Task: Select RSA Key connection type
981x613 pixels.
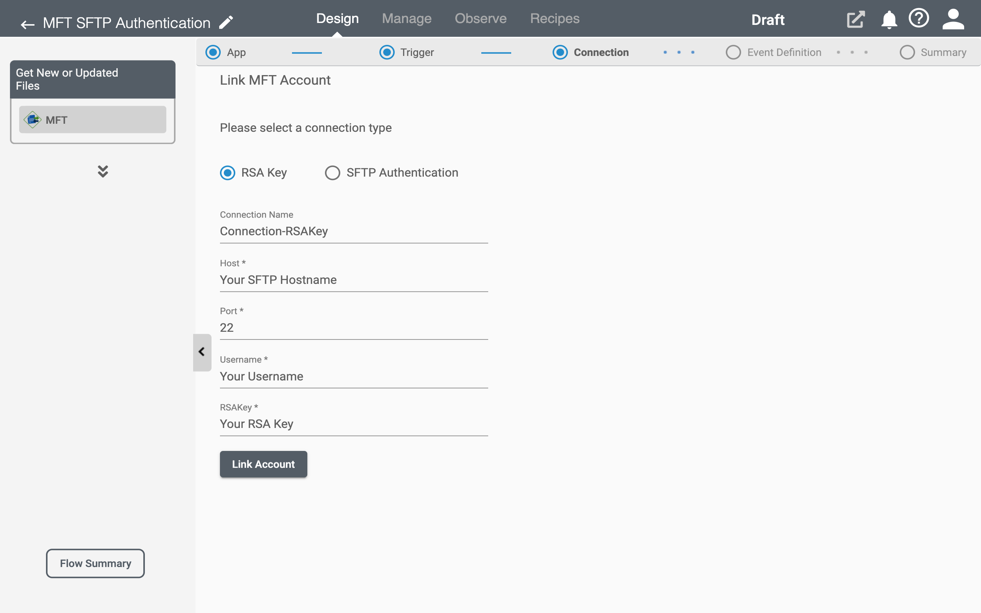Action: pos(227,172)
